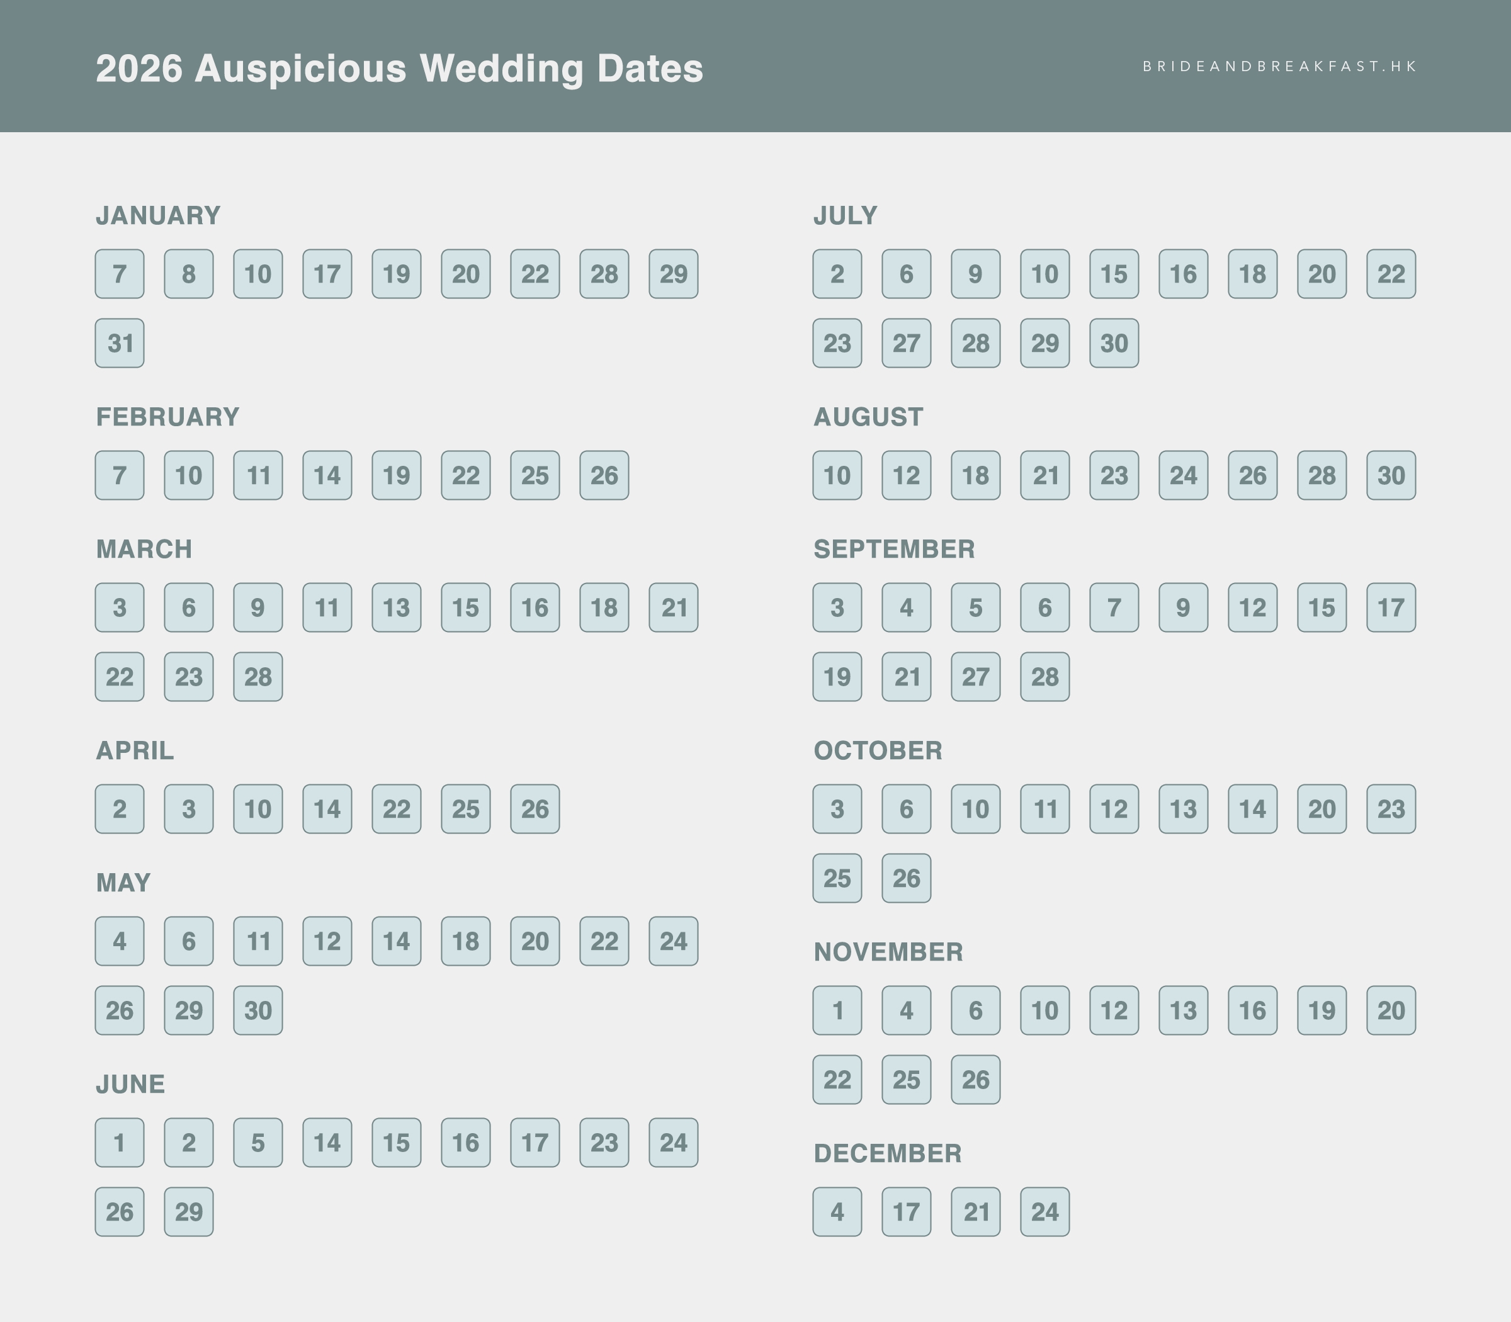Screen dimensions: 1511x1322
Task: Click the May 30 date tile
Action: 258,1010
